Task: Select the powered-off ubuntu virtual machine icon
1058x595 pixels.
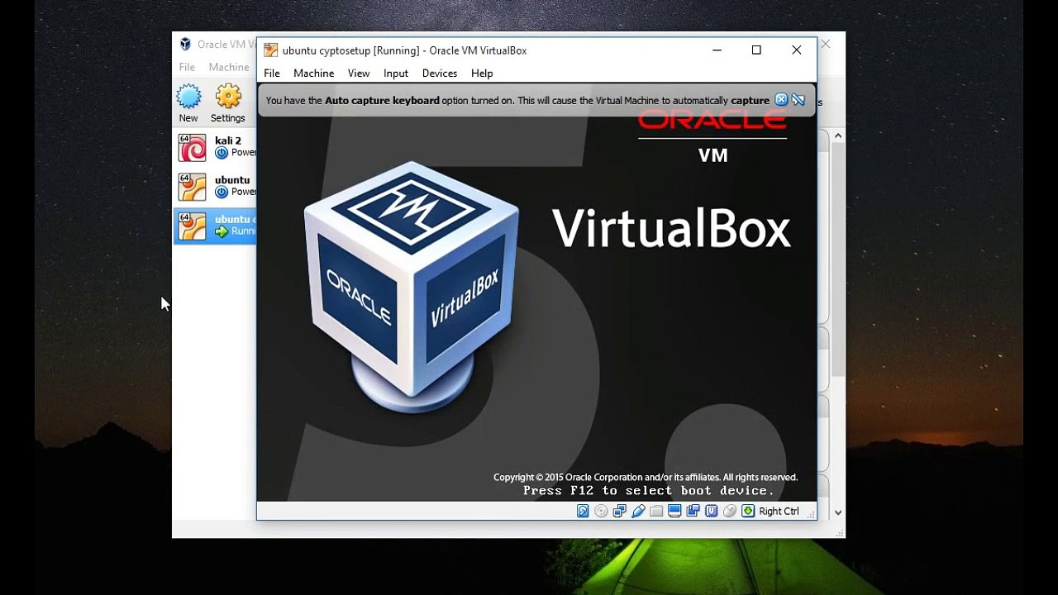Action: pyautogui.click(x=193, y=186)
